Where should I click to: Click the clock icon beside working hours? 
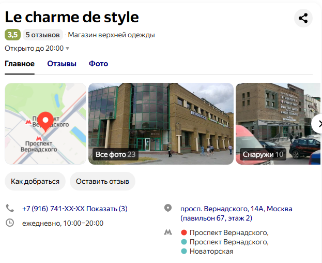pyautogui.click(x=10, y=223)
